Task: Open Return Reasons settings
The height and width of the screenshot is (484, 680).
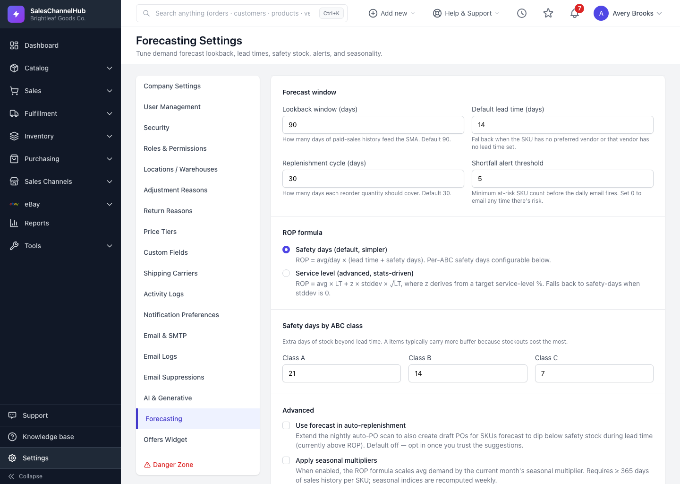Action: (x=198, y=211)
